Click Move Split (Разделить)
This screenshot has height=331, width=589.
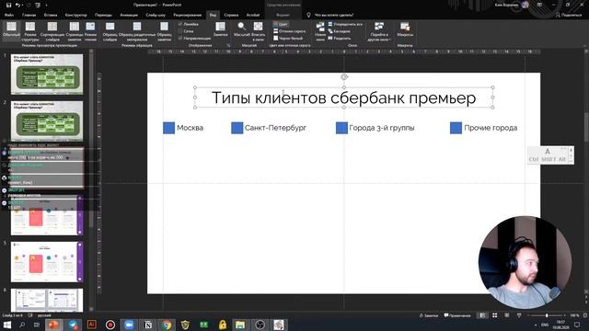340,39
